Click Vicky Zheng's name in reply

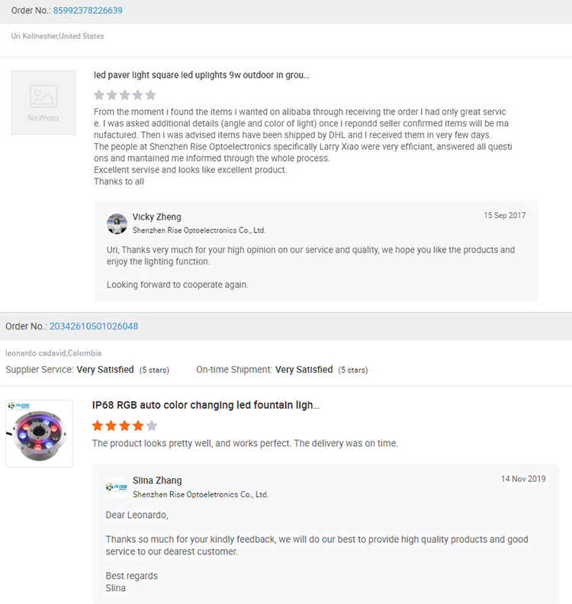pos(157,217)
